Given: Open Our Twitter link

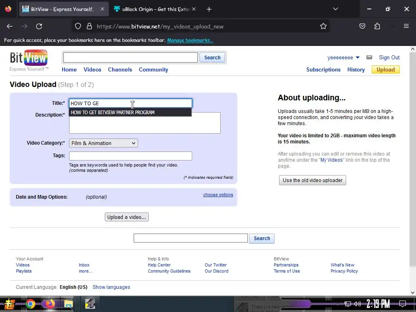Looking at the screenshot, I should tap(216, 265).
